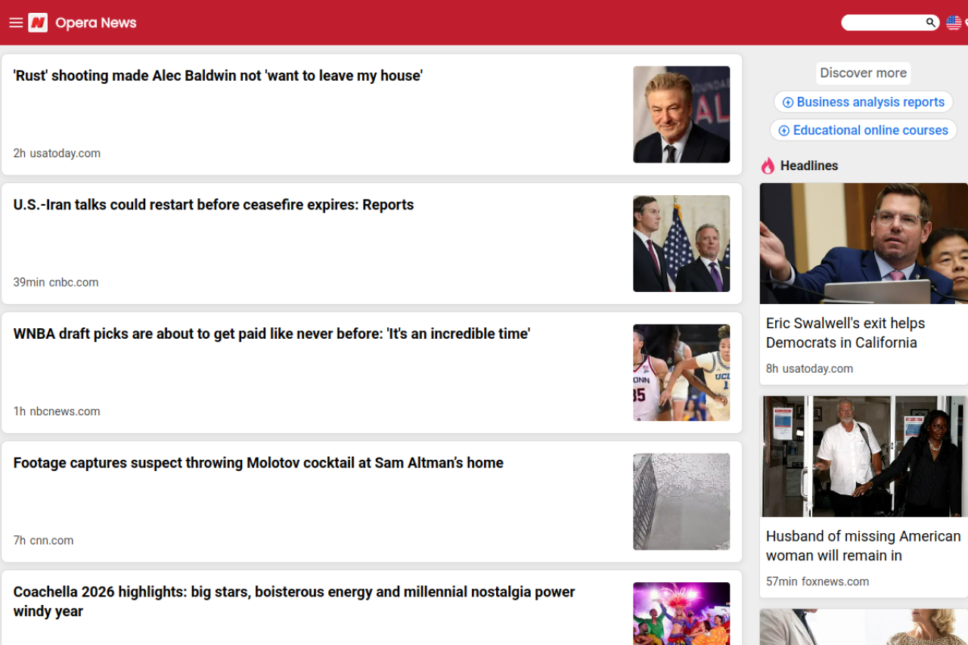The image size is (968, 645).
Task: Click the plus icon beside Business analysis reports
Action: [x=787, y=102]
